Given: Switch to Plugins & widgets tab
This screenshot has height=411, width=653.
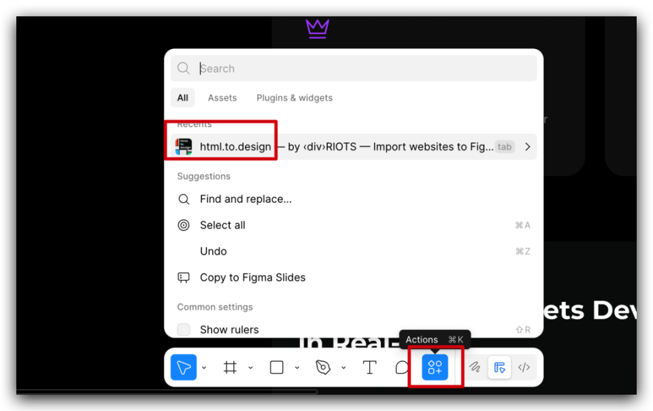Looking at the screenshot, I should 295,98.
